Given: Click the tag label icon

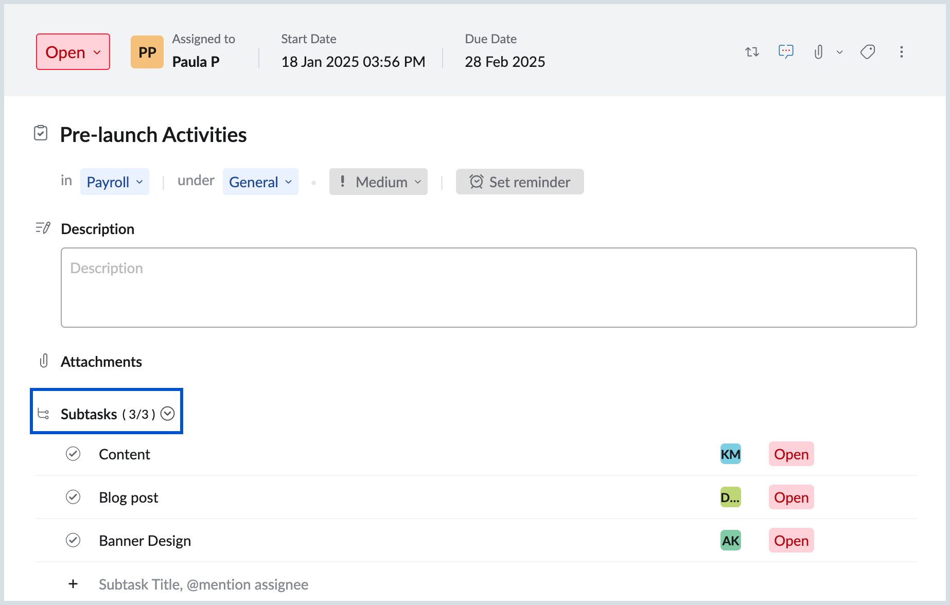Looking at the screenshot, I should [868, 52].
